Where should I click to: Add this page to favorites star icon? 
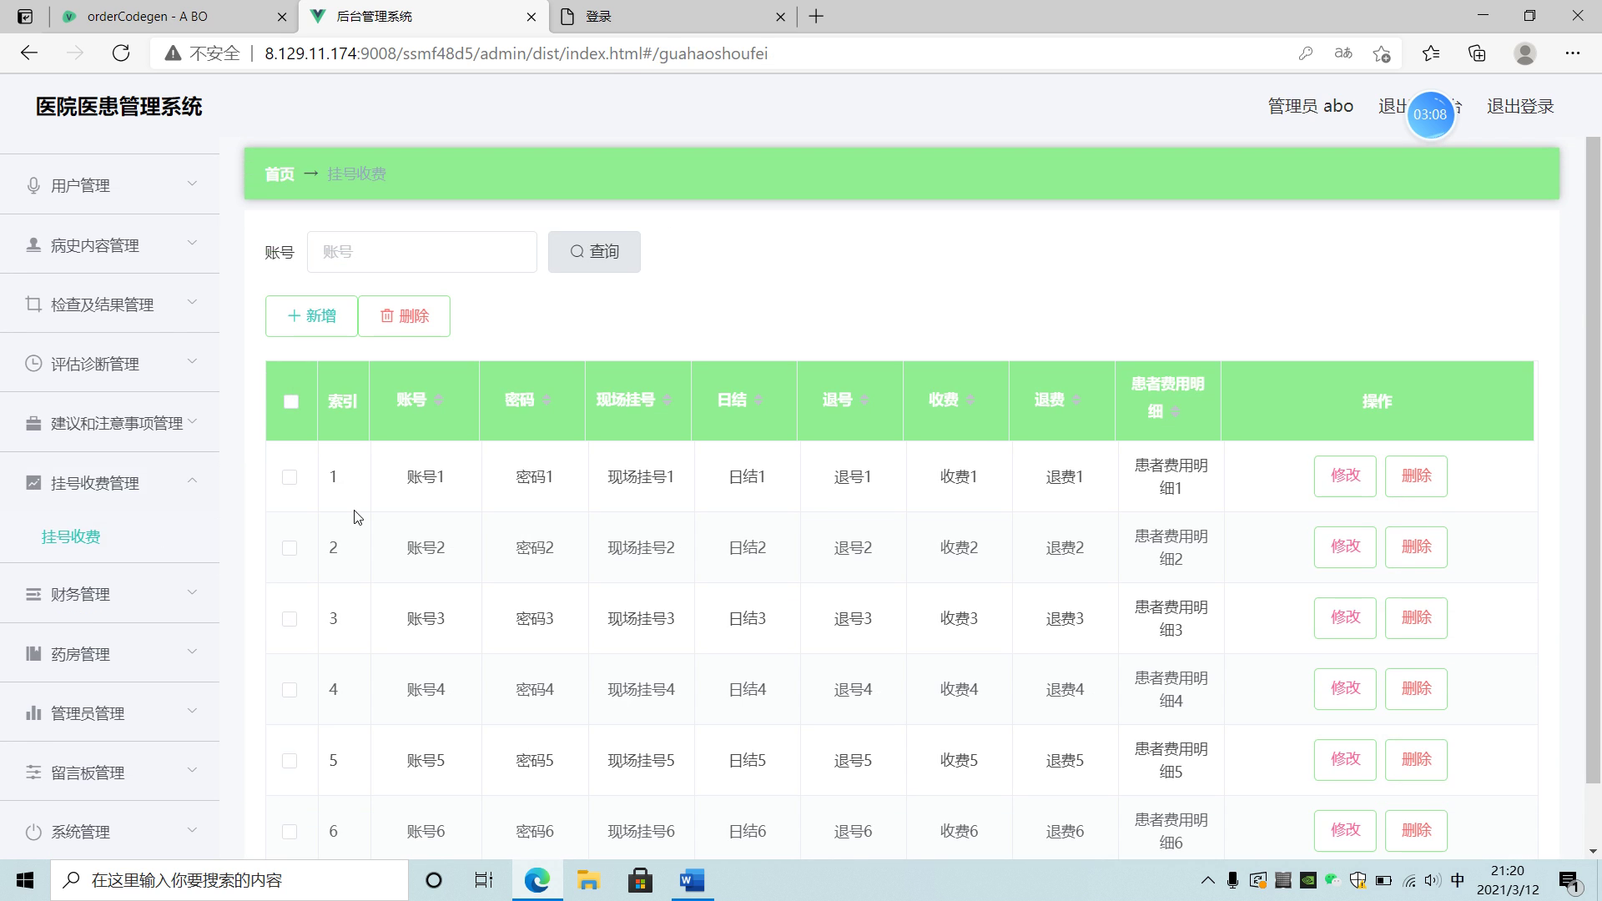pos(1381,53)
